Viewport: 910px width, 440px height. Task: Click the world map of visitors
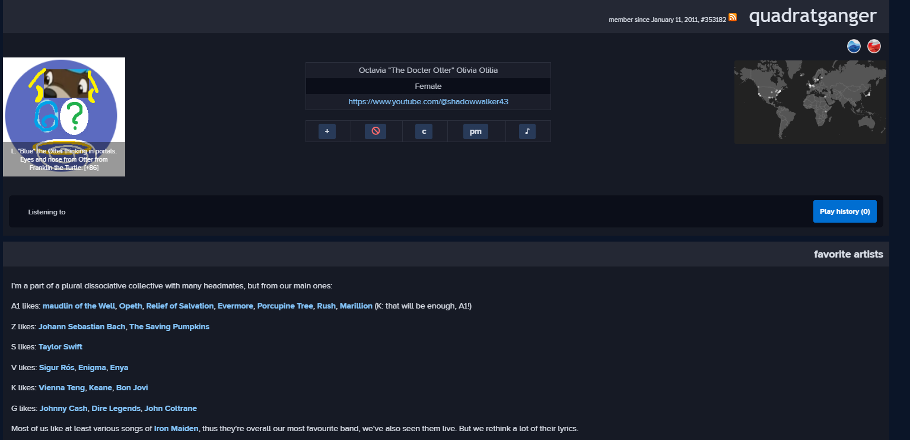click(810, 102)
